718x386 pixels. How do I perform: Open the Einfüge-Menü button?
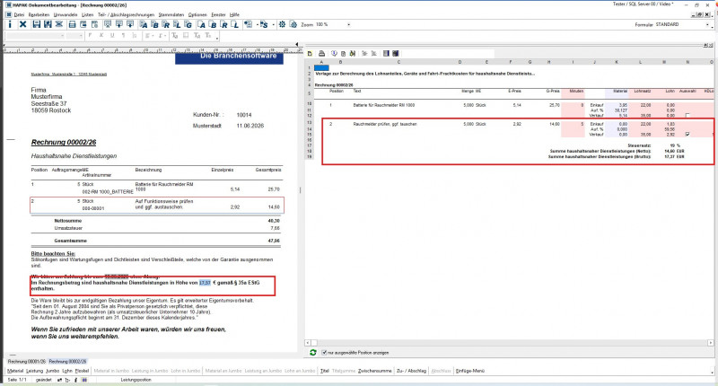pos(469,371)
